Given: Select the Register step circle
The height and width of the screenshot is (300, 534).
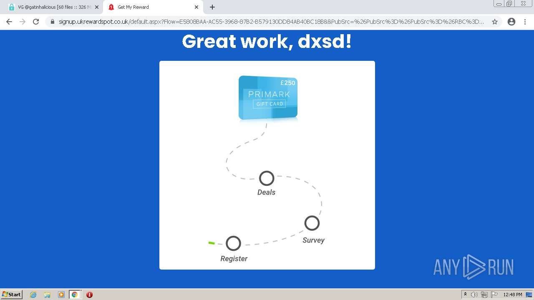Looking at the screenshot, I should pos(234,243).
